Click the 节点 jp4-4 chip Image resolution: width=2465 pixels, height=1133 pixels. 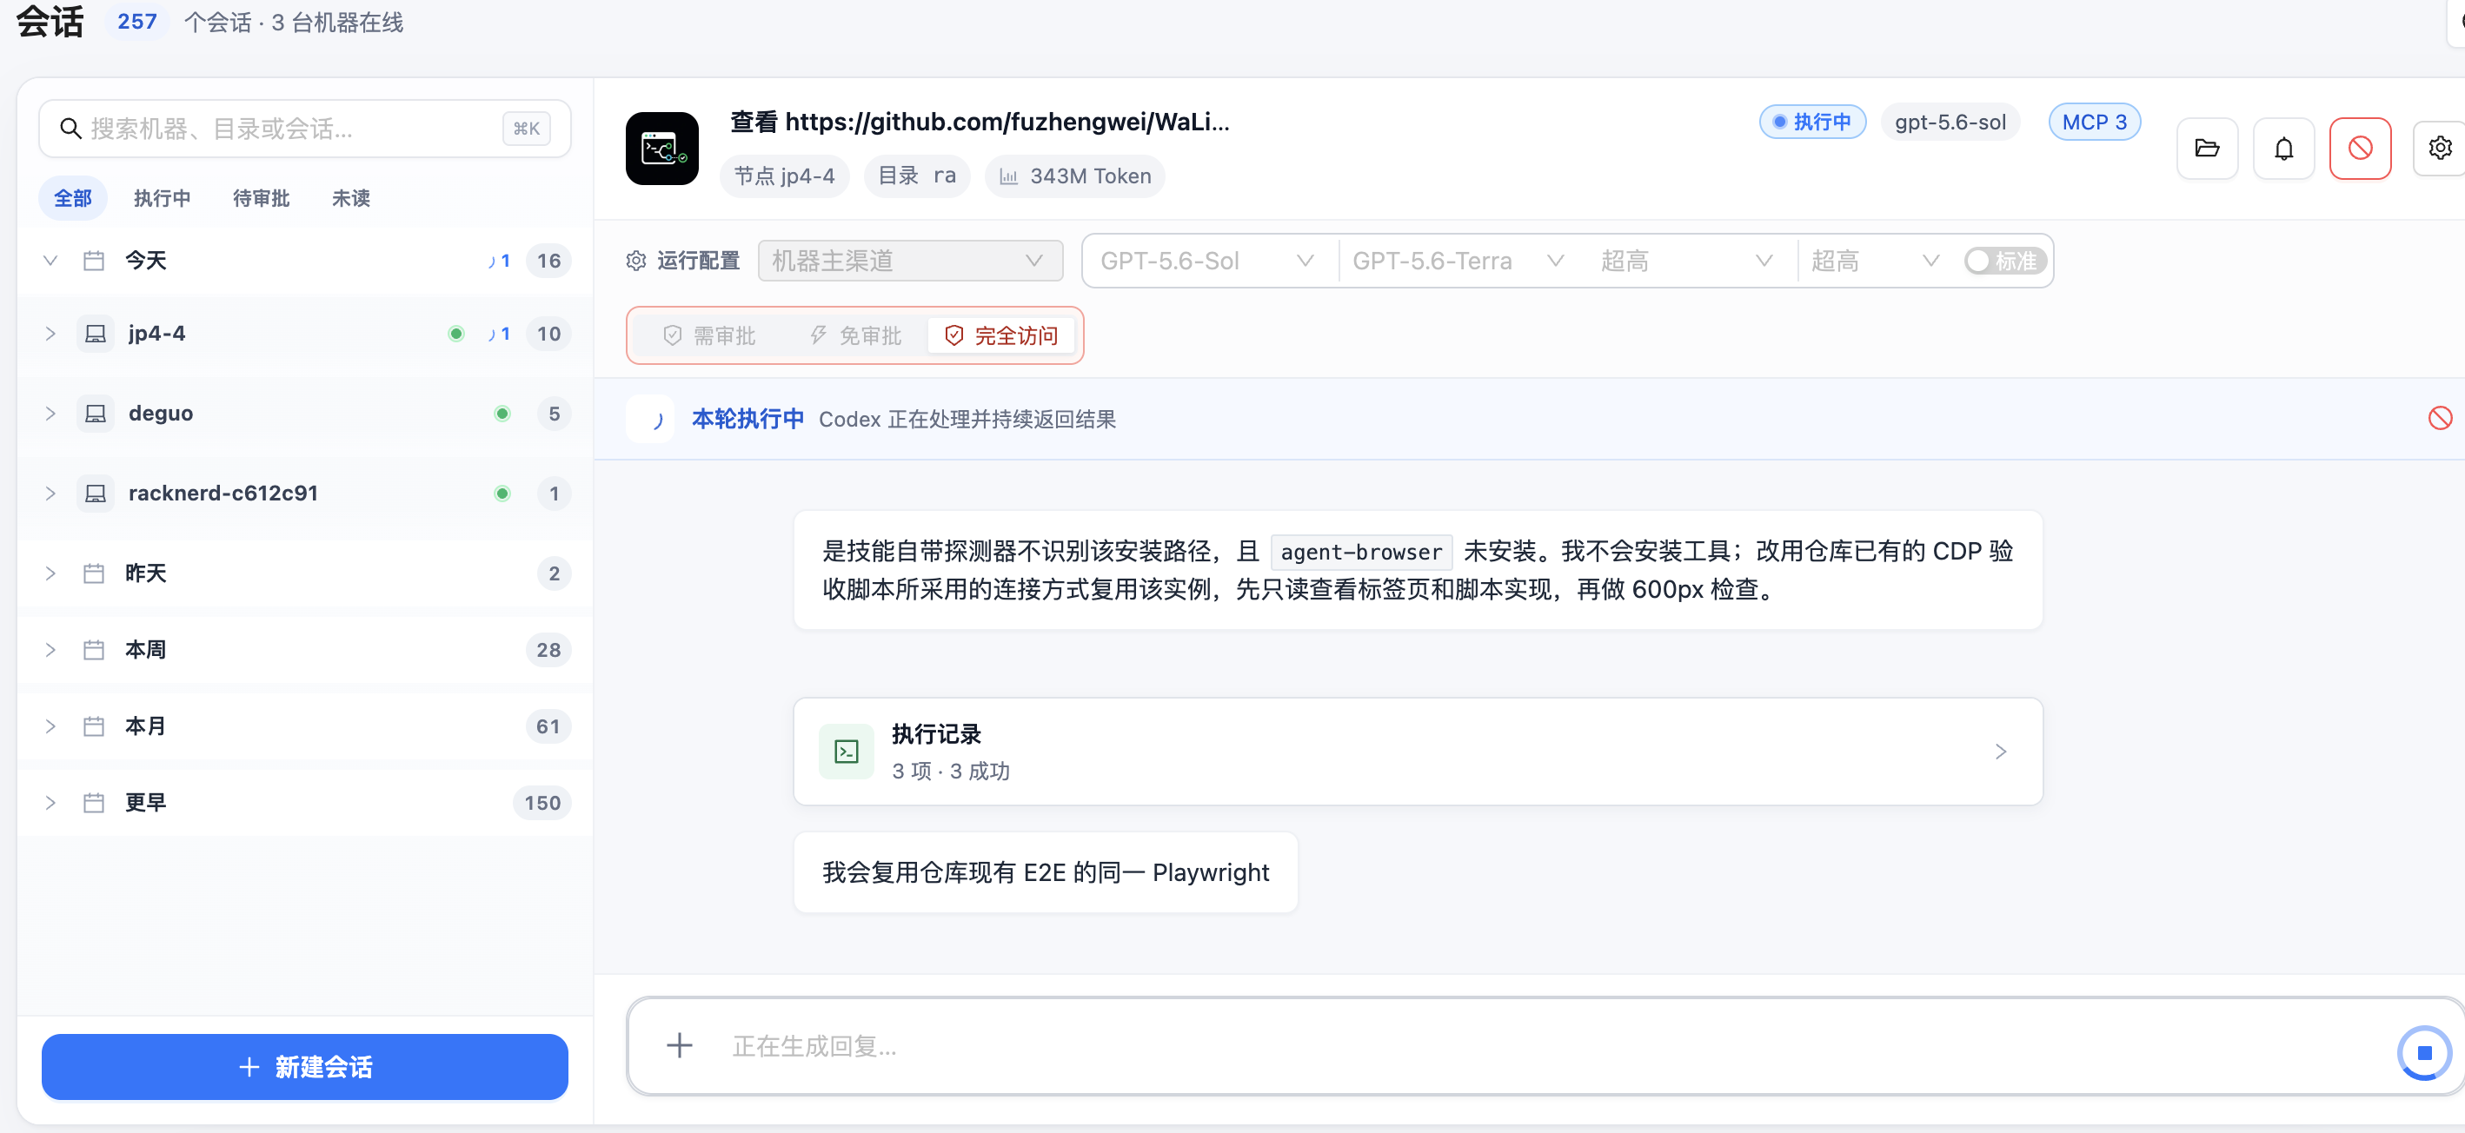tap(784, 176)
